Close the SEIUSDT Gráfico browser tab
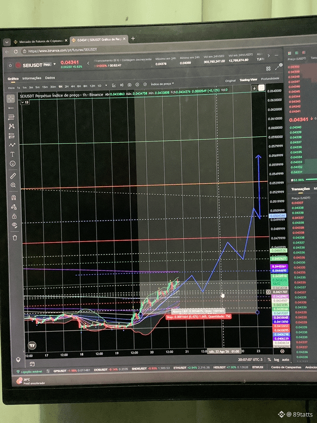Image resolution: width=317 pixels, height=423 pixels. click(124, 39)
